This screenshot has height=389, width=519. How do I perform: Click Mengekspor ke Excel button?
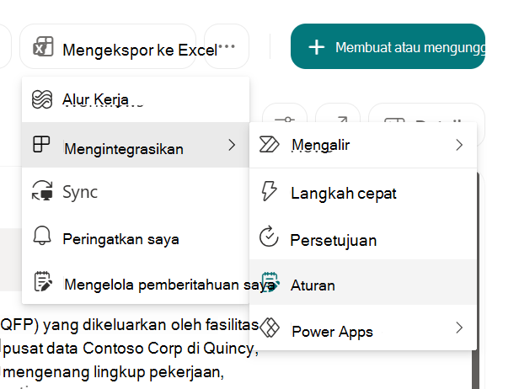click(x=108, y=46)
